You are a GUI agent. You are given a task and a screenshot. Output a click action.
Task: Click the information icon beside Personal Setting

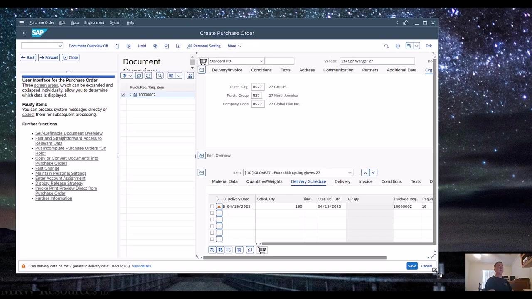click(x=178, y=46)
